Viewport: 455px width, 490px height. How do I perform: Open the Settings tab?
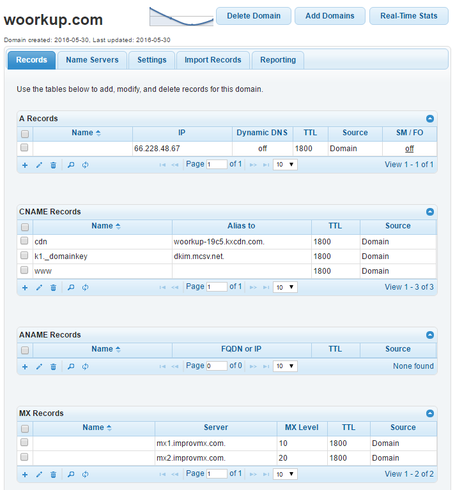pos(151,60)
